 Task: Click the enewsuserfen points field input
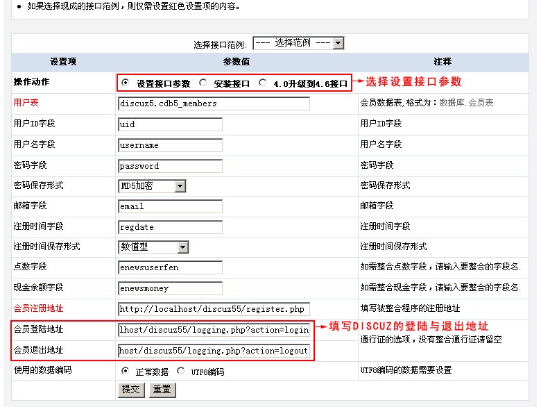click(170, 267)
